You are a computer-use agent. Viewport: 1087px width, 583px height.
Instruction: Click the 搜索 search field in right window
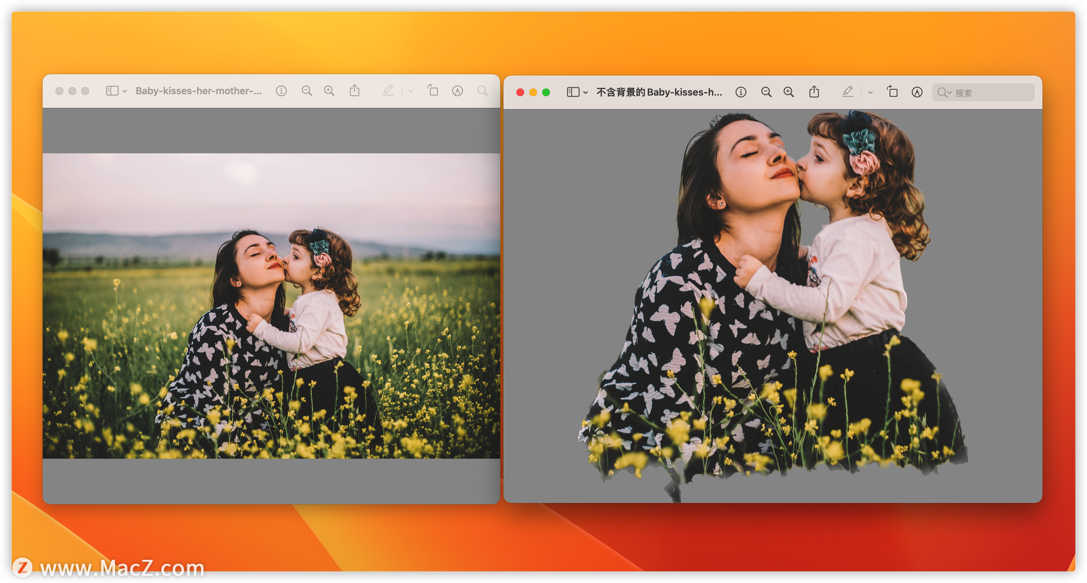[x=983, y=92]
